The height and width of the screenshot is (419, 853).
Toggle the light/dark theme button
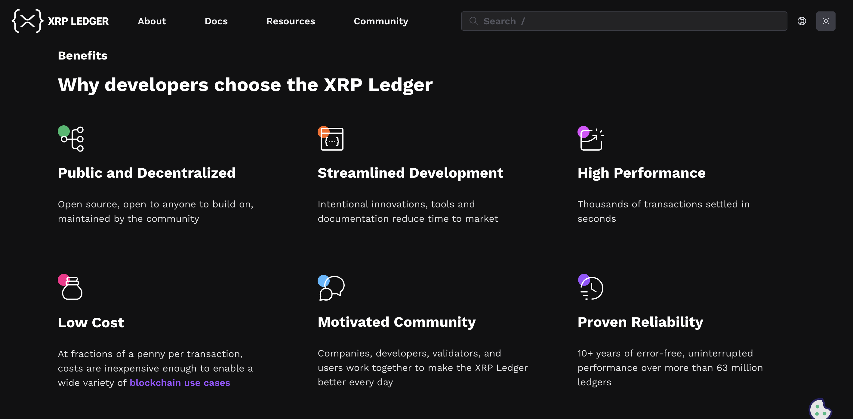tap(826, 21)
